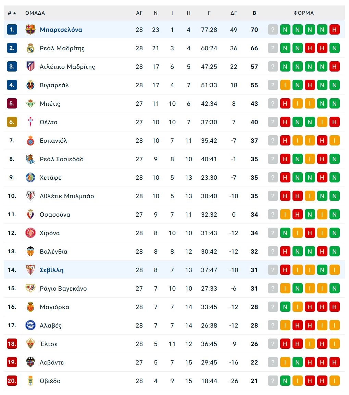Click the Real Madrid club crest
349x395 pixels.
coord(30,48)
